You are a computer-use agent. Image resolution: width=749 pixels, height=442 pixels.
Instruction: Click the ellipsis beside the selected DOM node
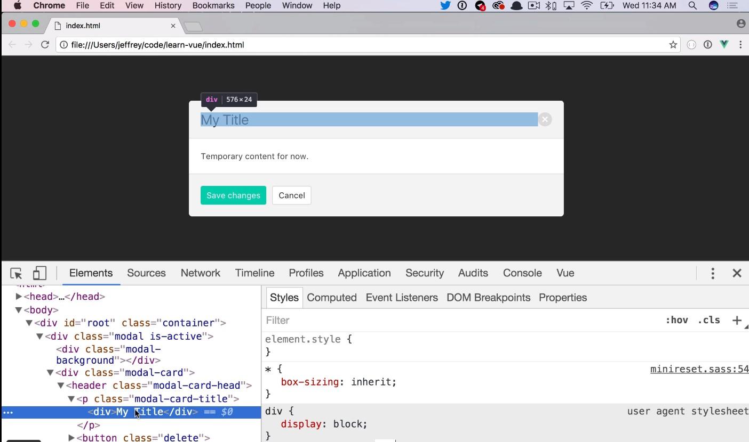click(8, 412)
